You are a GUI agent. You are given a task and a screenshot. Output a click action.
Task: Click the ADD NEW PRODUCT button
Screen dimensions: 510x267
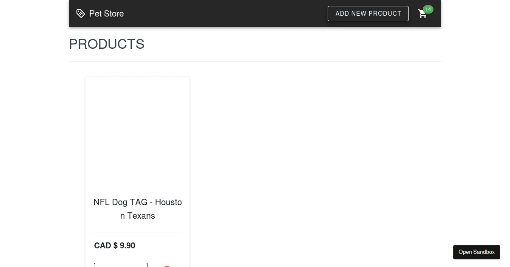(x=368, y=14)
